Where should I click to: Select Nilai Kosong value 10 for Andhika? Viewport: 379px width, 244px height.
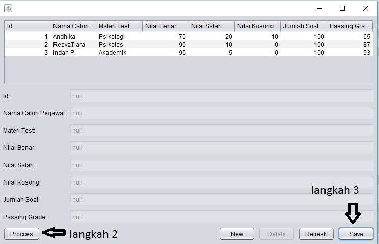pos(257,37)
